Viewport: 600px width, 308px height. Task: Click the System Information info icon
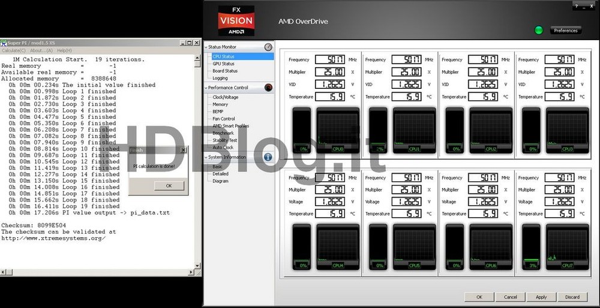click(x=268, y=157)
